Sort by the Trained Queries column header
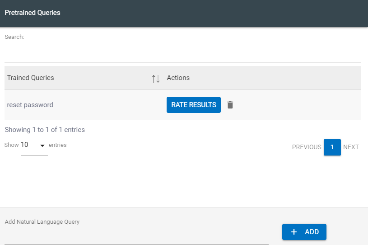368x245 pixels. (31, 78)
